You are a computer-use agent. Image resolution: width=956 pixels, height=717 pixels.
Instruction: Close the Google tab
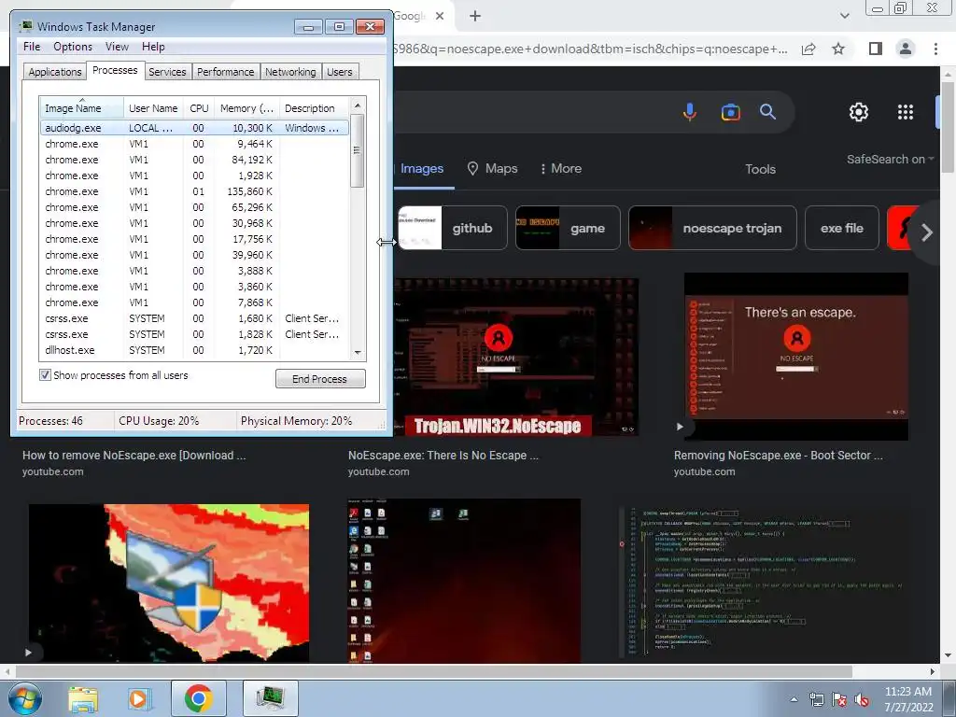440,17
